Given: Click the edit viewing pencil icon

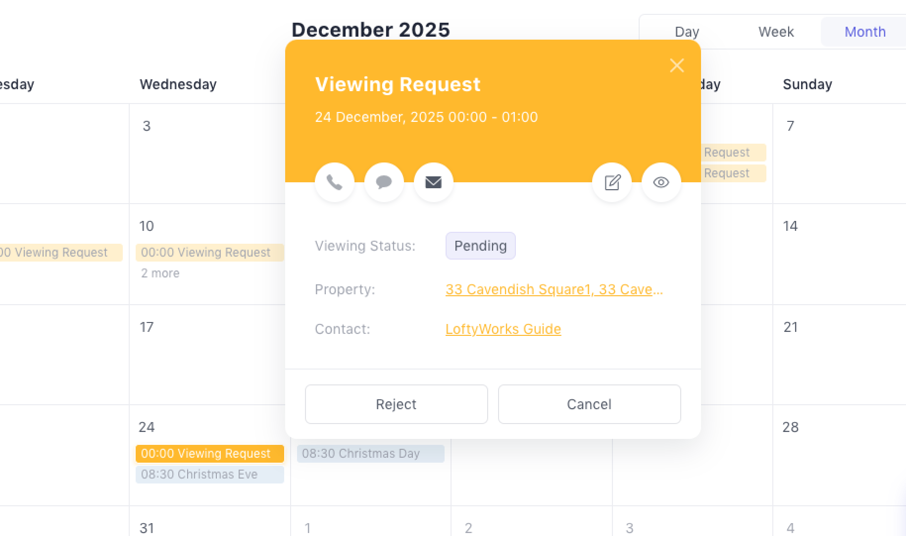Looking at the screenshot, I should point(612,182).
